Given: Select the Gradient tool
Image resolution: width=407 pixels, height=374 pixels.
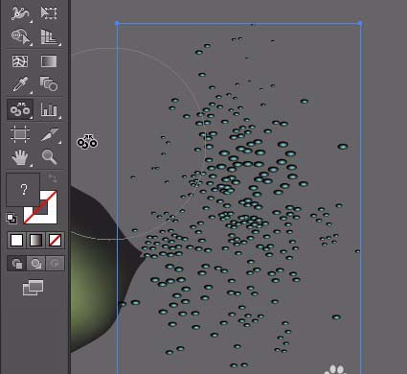Looking at the screenshot, I should (49, 61).
